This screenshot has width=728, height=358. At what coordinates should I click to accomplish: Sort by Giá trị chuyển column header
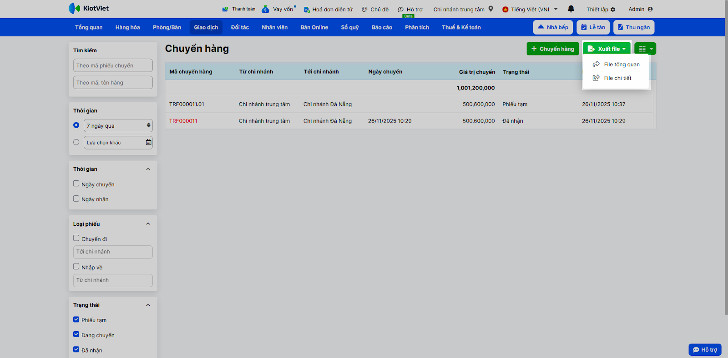click(477, 72)
